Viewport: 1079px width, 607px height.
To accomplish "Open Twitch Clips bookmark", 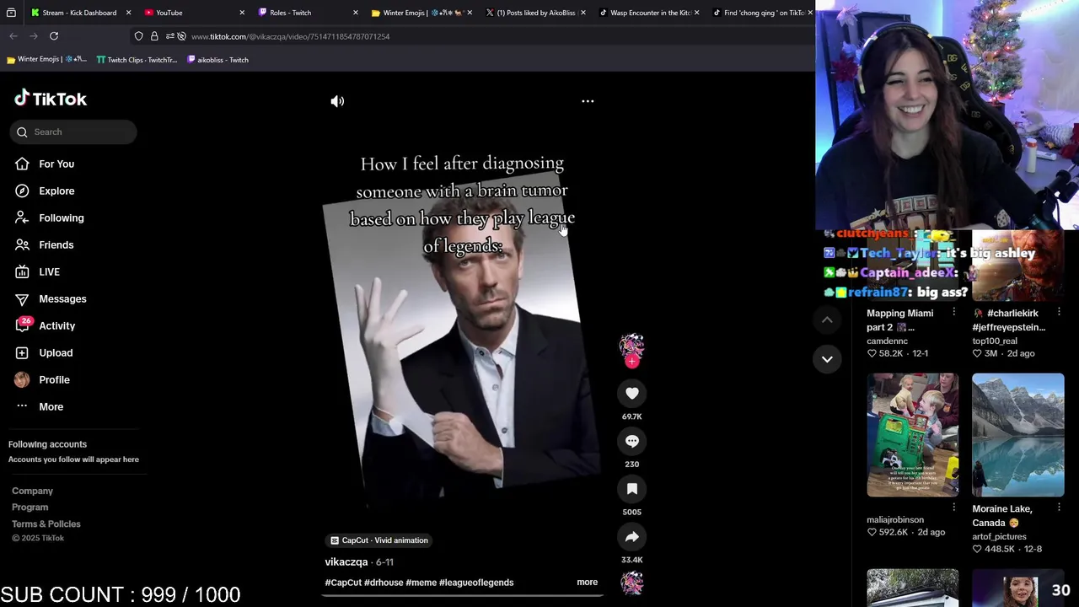I will pyautogui.click(x=137, y=60).
